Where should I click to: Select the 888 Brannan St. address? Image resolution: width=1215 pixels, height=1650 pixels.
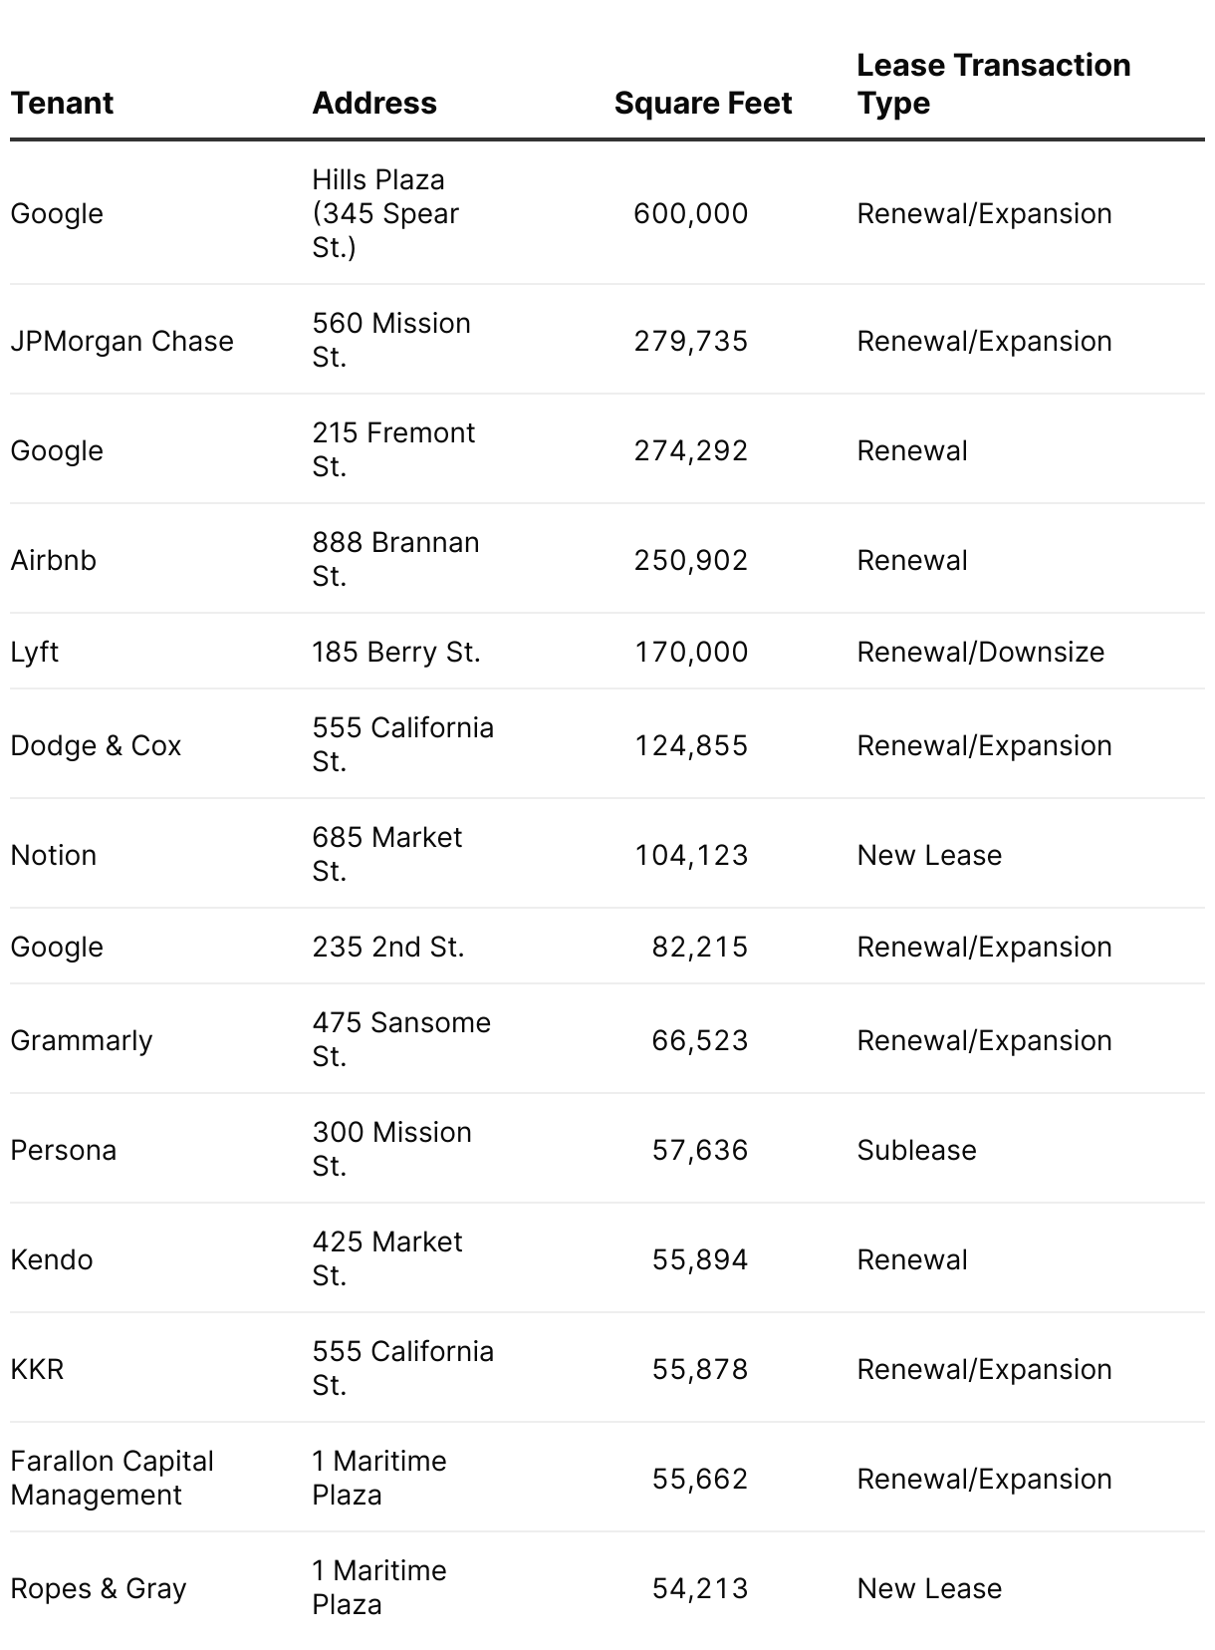point(395,559)
